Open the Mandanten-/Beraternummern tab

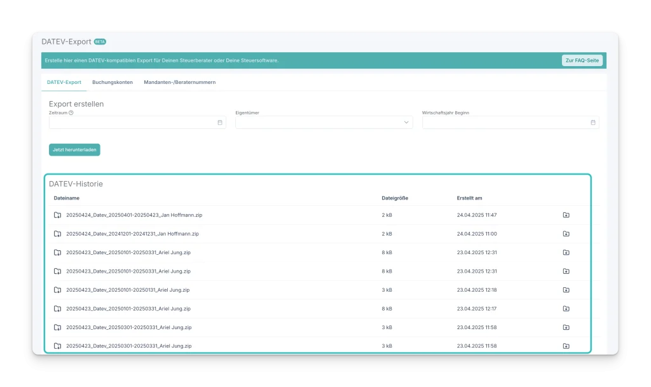click(x=179, y=82)
